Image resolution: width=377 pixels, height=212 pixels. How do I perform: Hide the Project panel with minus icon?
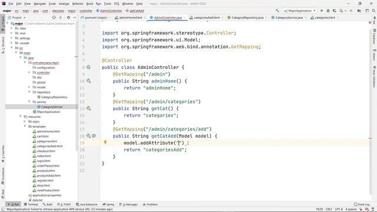75,18
